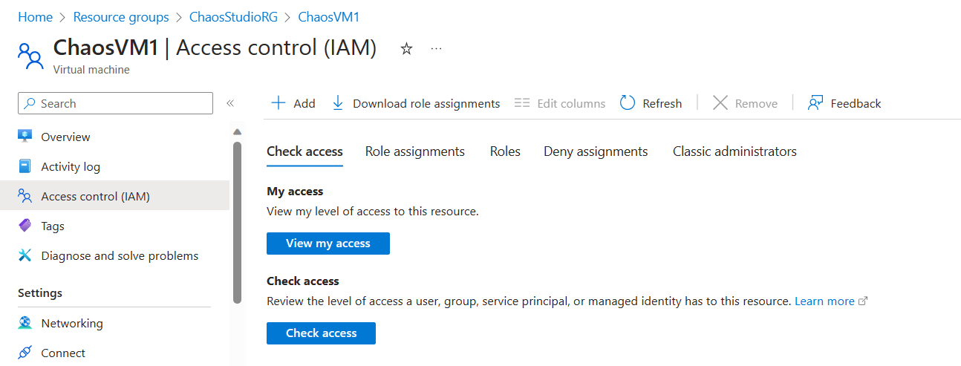Viewport: 961px width, 366px height.
Task: Open the more options ellipsis menu
Action: (x=437, y=49)
